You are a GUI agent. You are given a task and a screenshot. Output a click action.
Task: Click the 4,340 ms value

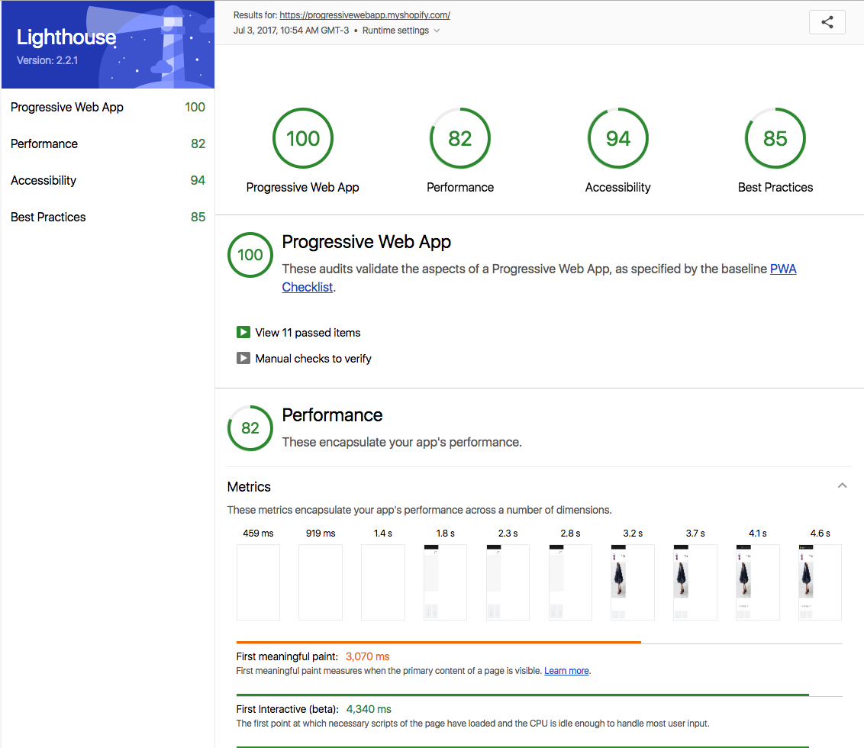(x=369, y=709)
